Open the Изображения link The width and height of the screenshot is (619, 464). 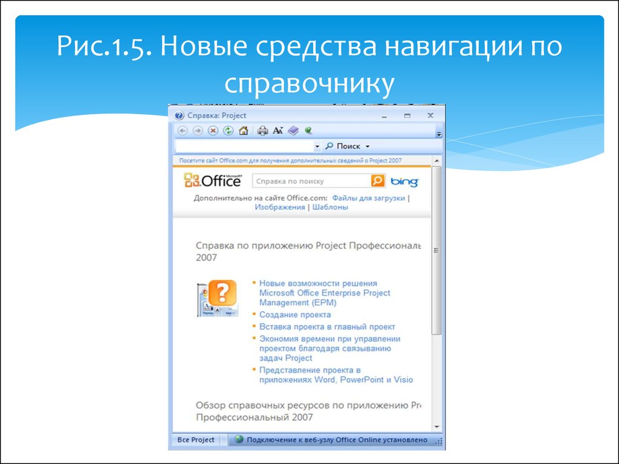pyautogui.click(x=280, y=207)
